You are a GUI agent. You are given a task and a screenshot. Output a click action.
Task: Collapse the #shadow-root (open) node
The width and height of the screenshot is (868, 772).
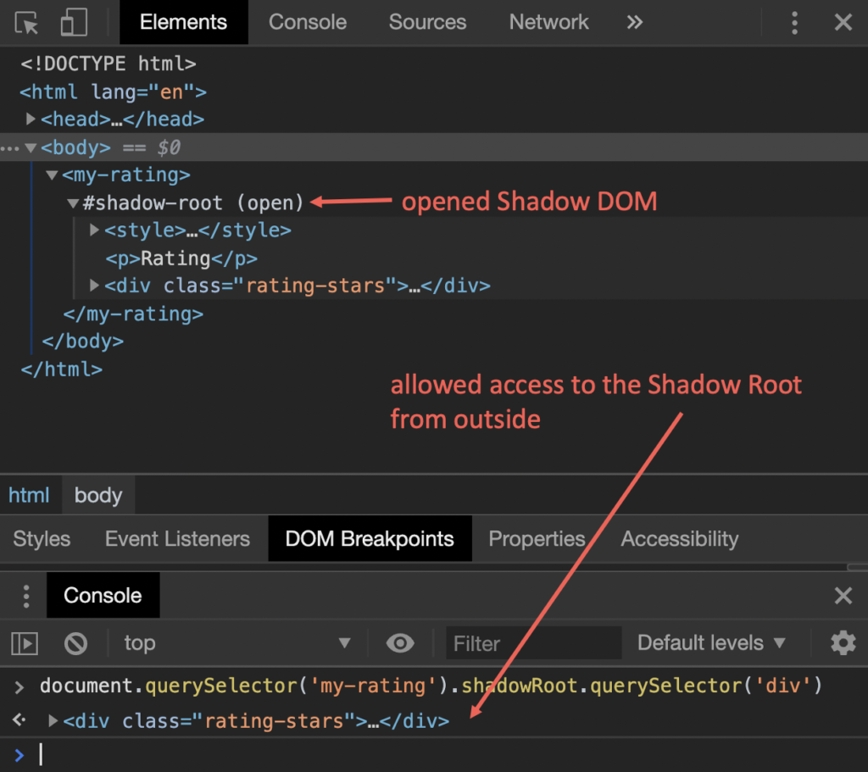(73, 203)
